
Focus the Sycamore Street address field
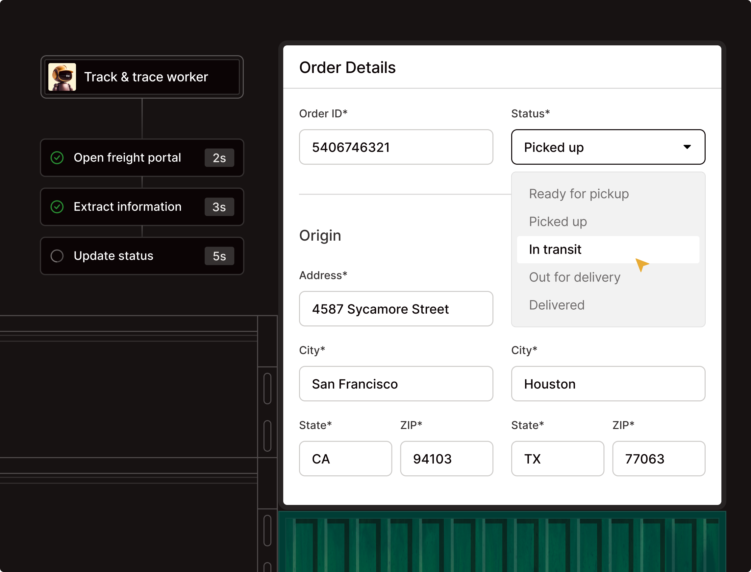[396, 309]
